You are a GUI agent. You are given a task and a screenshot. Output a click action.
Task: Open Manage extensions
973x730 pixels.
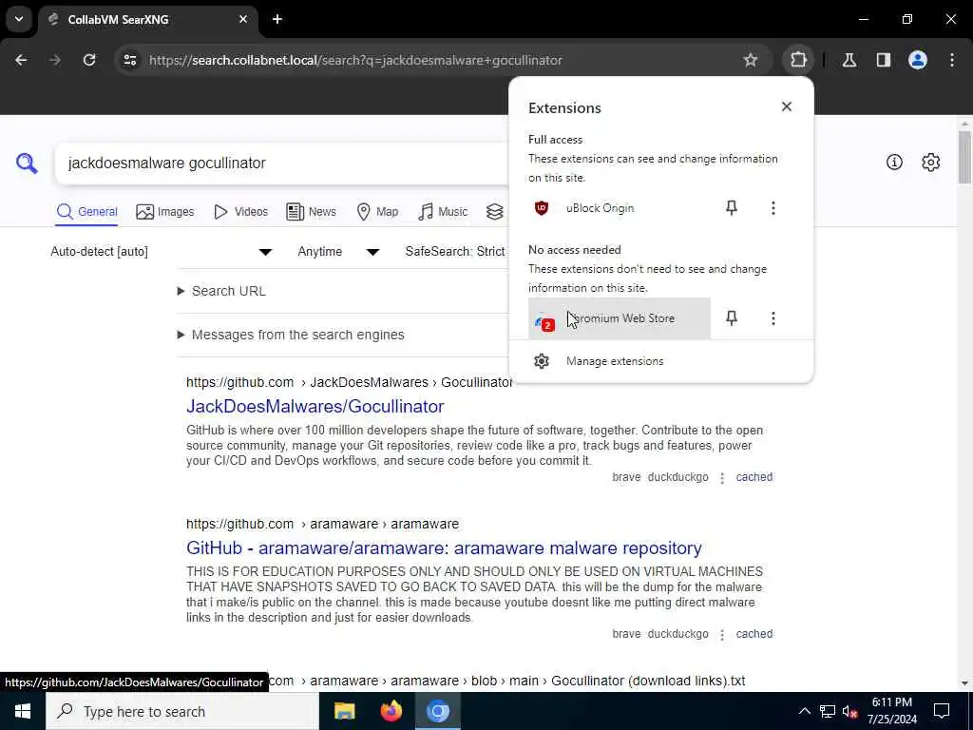(661, 361)
